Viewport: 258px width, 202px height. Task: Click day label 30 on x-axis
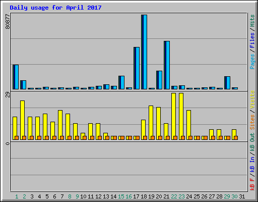click(x=234, y=196)
